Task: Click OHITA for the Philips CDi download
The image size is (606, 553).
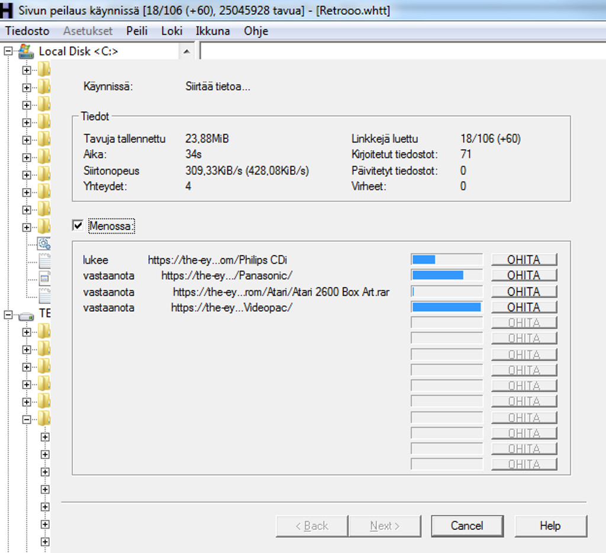Action: [524, 260]
